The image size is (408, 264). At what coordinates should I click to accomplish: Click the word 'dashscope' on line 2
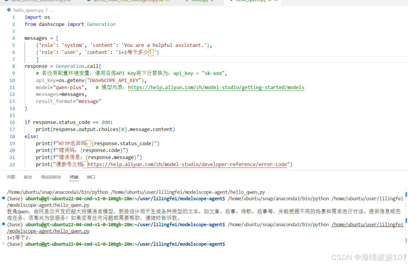coord(51,24)
